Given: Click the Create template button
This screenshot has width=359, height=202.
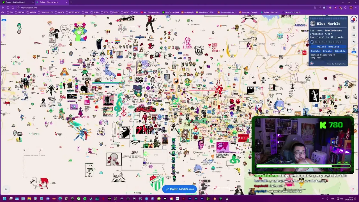Looking at the screenshot, I should click(x=327, y=51).
